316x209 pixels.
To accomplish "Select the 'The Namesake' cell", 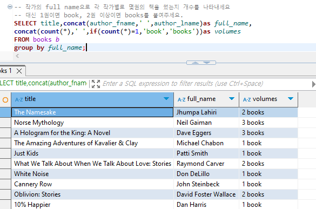I will coord(92,112).
